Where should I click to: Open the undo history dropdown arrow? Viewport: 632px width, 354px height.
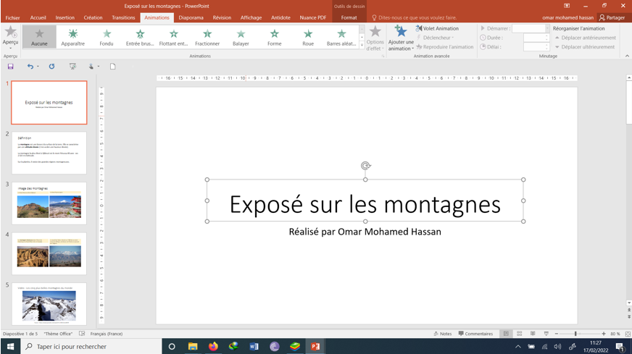pyautogui.click(x=38, y=67)
